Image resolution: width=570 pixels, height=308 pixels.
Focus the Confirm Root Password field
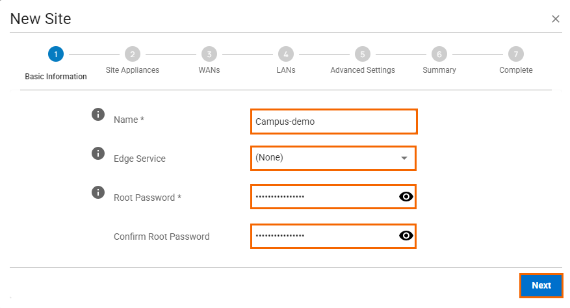[x=333, y=236]
